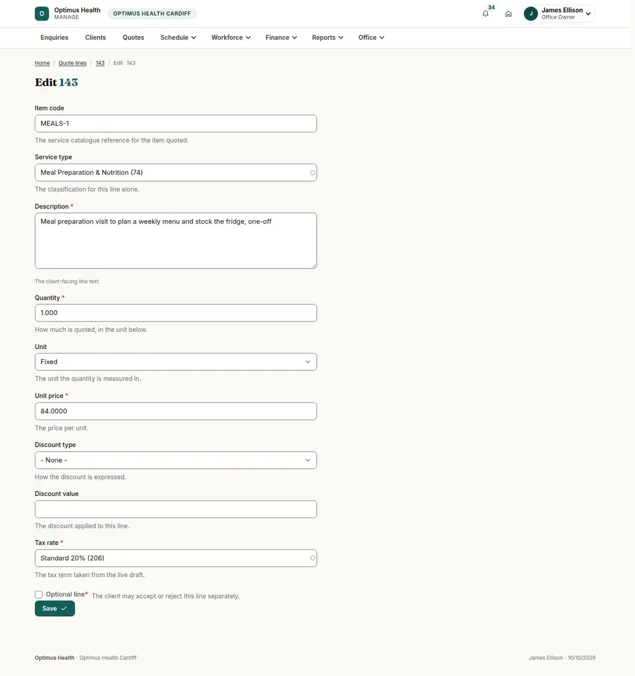This screenshot has height=676, width=635.
Task: Click the Tax rate autocomplete circle icon
Action: pos(313,558)
